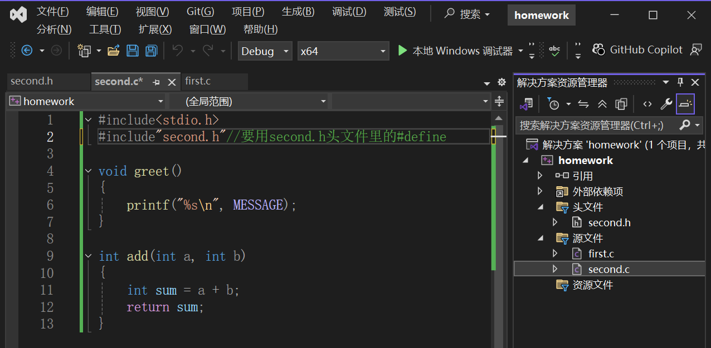The width and height of the screenshot is (711, 348).
Task: Click the undo arrow icon
Action: [178, 51]
